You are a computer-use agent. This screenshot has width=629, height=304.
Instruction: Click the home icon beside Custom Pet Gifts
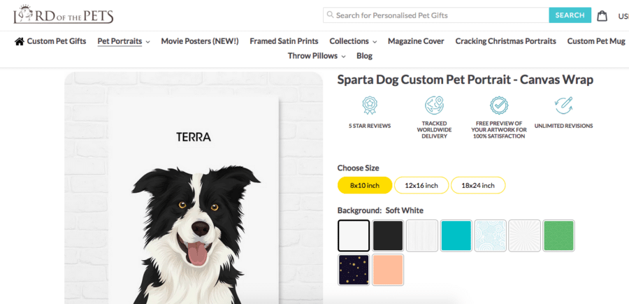pos(20,41)
